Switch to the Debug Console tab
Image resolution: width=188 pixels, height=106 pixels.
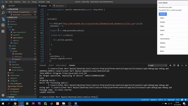(61, 65)
